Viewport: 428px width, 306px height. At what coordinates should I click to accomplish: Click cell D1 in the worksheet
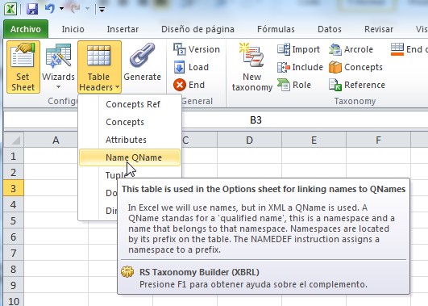tap(249, 156)
